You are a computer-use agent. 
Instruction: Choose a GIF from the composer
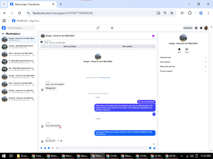[52, 148]
